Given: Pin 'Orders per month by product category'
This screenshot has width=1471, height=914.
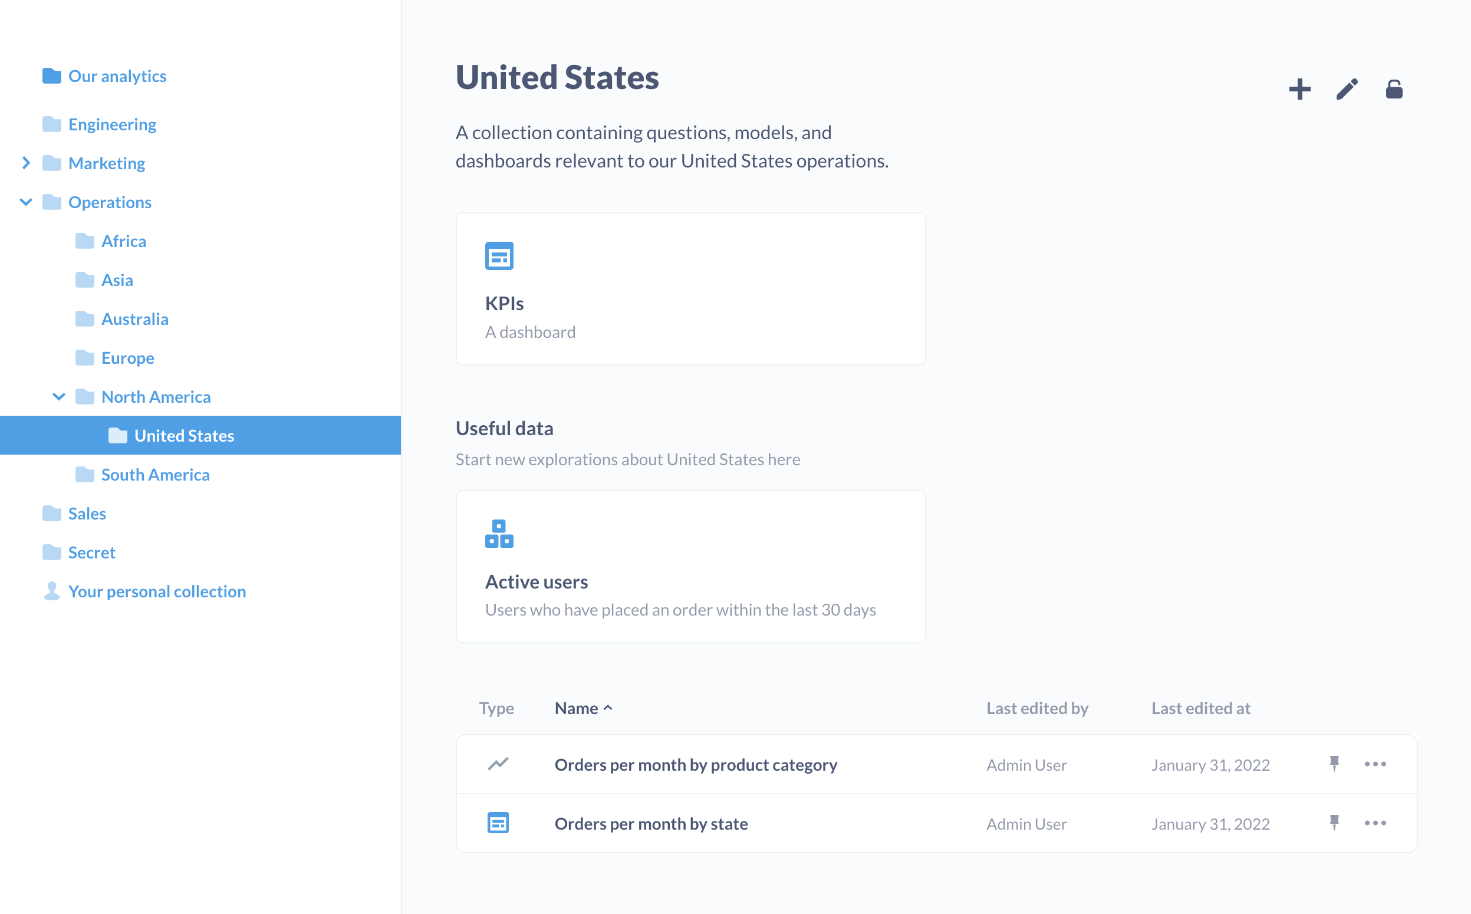Looking at the screenshot, I should (x=1334, y=764).
